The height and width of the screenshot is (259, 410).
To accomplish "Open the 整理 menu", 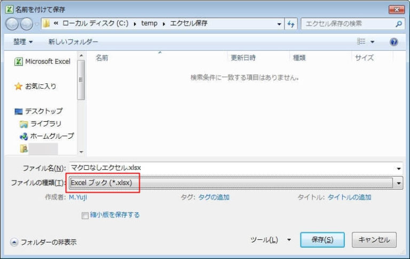I will tap(23, 42).
